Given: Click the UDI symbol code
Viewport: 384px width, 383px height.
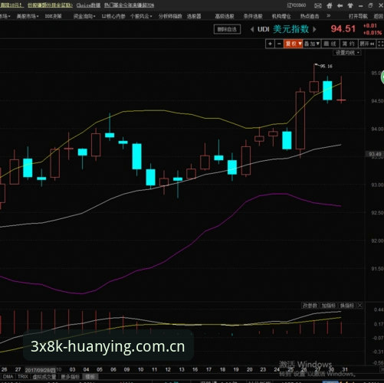Looking at the screenshot, I should [264, 29].
